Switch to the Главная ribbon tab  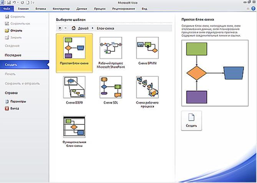pyautogui.click(x=23, y=9)
